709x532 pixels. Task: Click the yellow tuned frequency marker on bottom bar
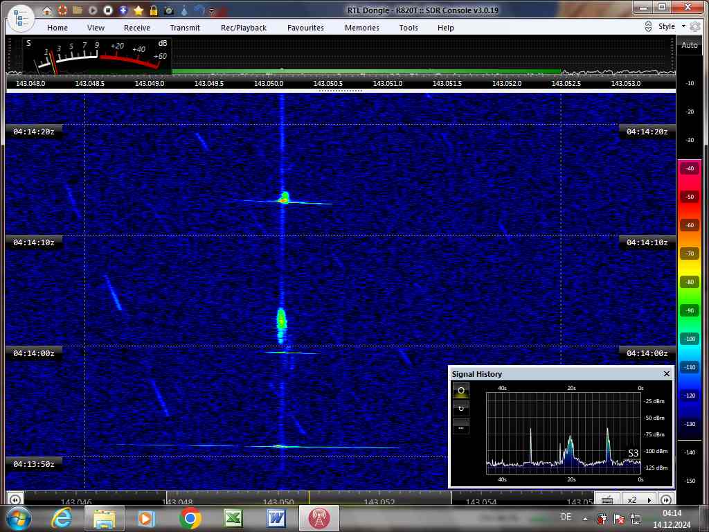coord(309,498)
